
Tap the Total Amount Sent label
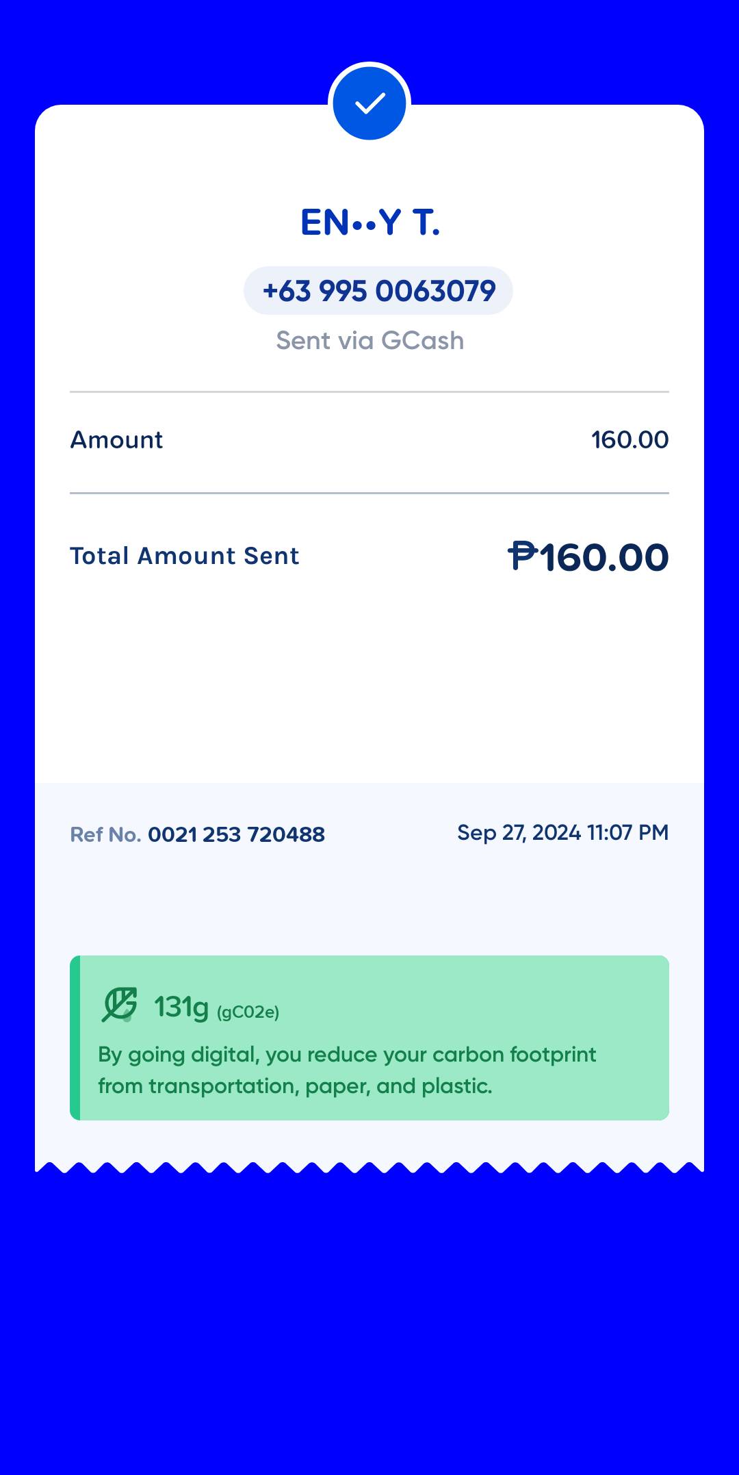coord(185,556)
